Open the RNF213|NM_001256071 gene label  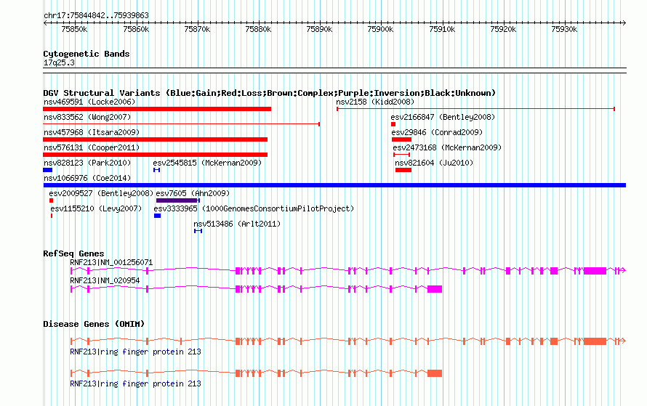click(111, 263)
